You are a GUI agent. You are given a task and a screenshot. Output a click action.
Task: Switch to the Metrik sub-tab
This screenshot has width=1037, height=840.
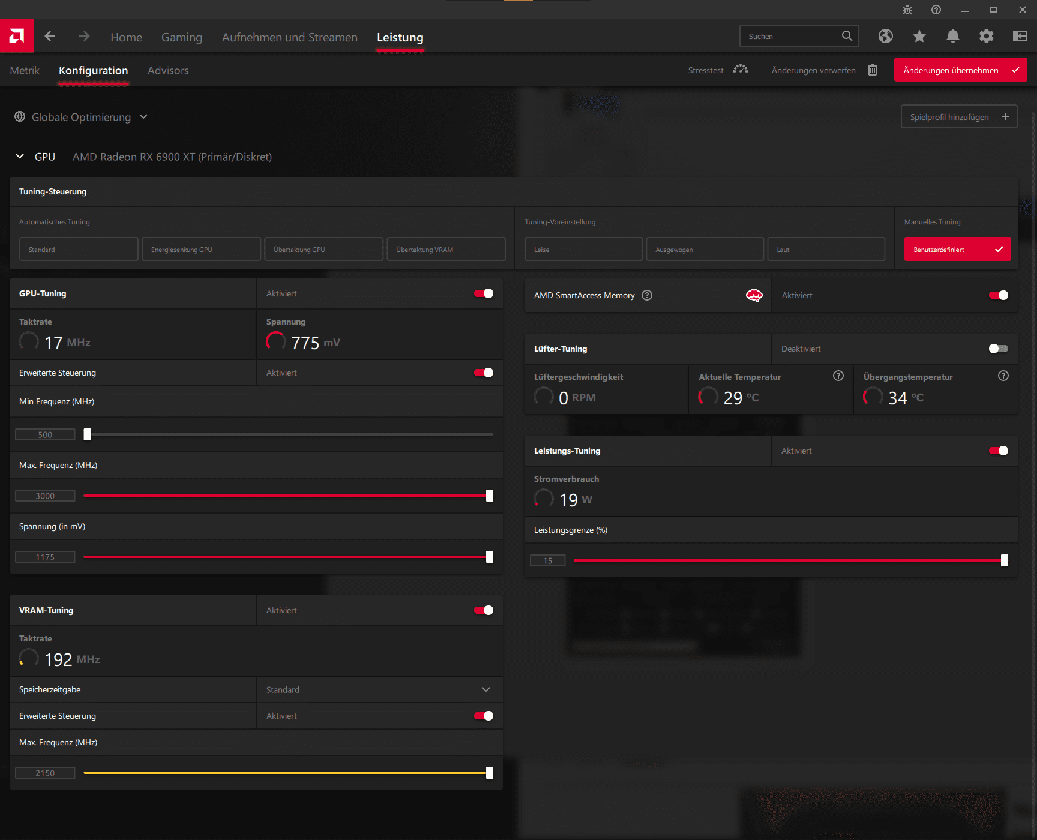pyautogui.click(x=25, y=70)
